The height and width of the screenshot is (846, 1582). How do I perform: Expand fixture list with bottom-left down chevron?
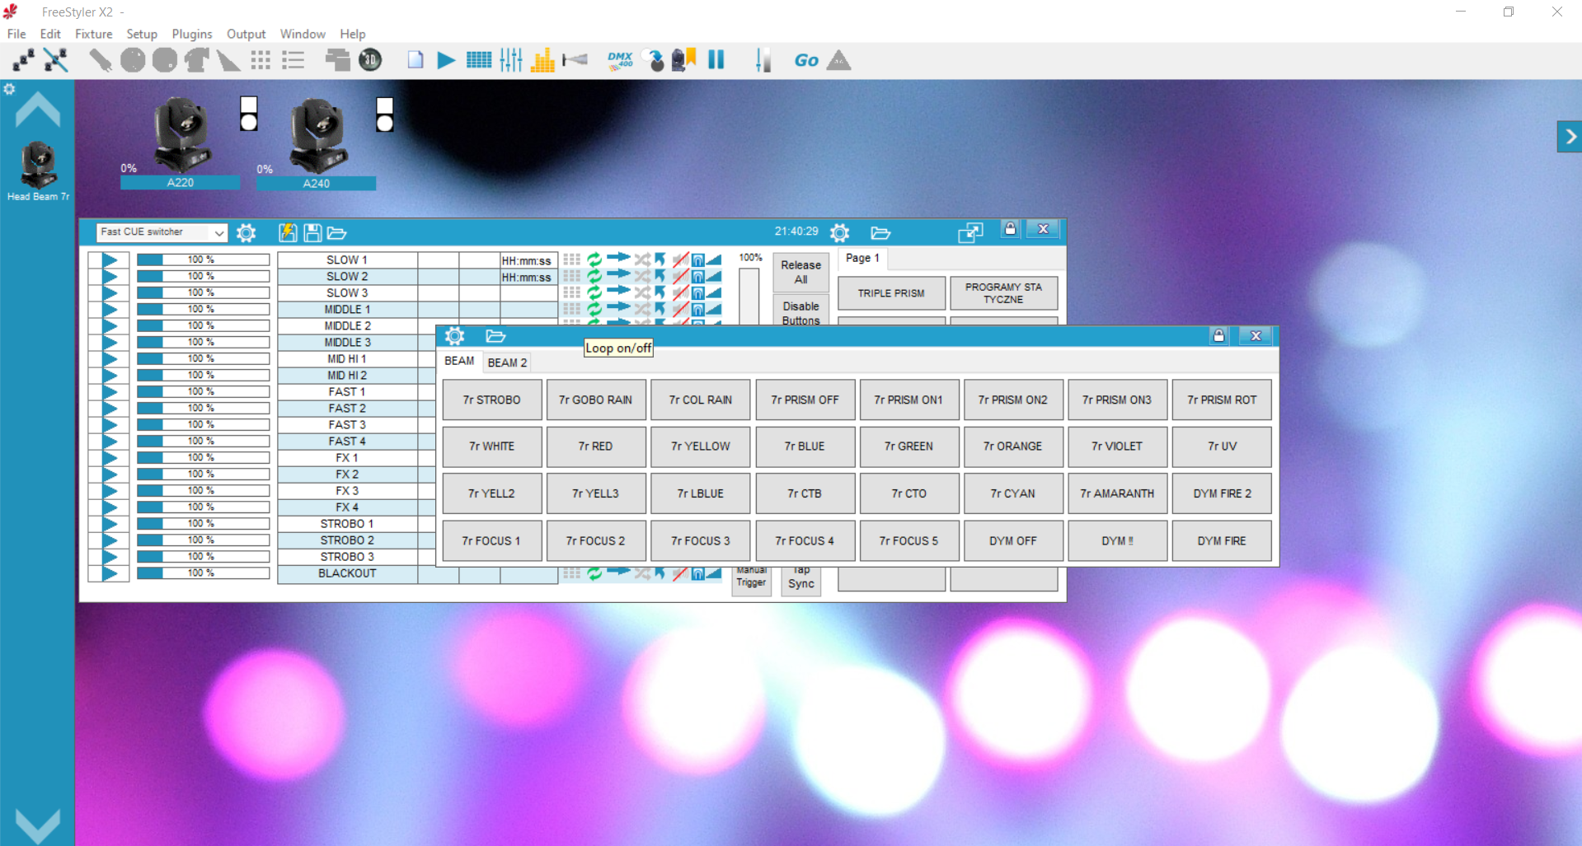[x=38, y=825]
